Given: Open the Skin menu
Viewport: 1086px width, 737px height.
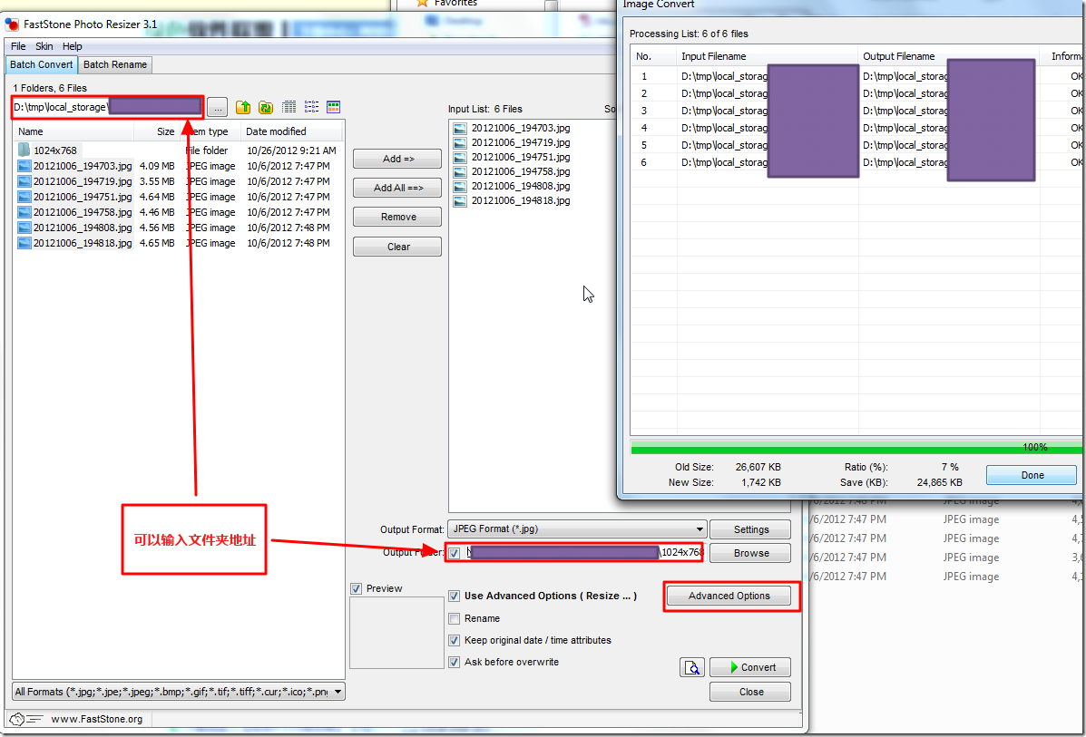Looking at the screenshot, I should point(44,46).
